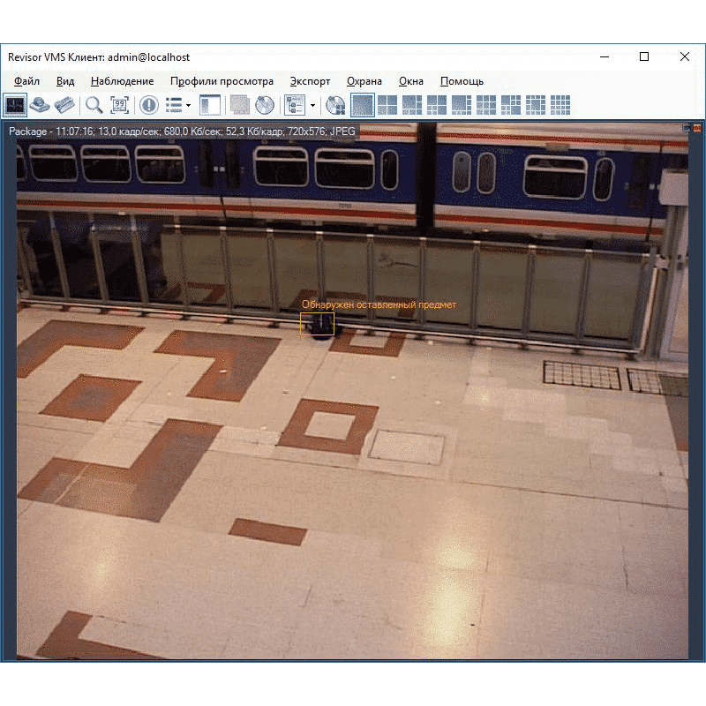The height and width of the screenshot is (706, 706).
Task: Open the Помощь menu
Action: 462,81
